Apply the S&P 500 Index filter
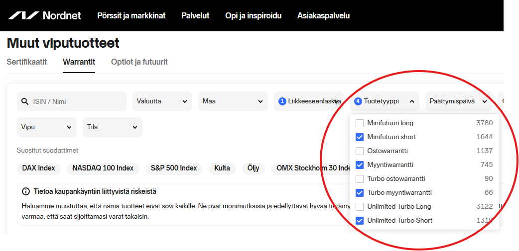This screenshot has width=519, height=251. coord(174,168)
